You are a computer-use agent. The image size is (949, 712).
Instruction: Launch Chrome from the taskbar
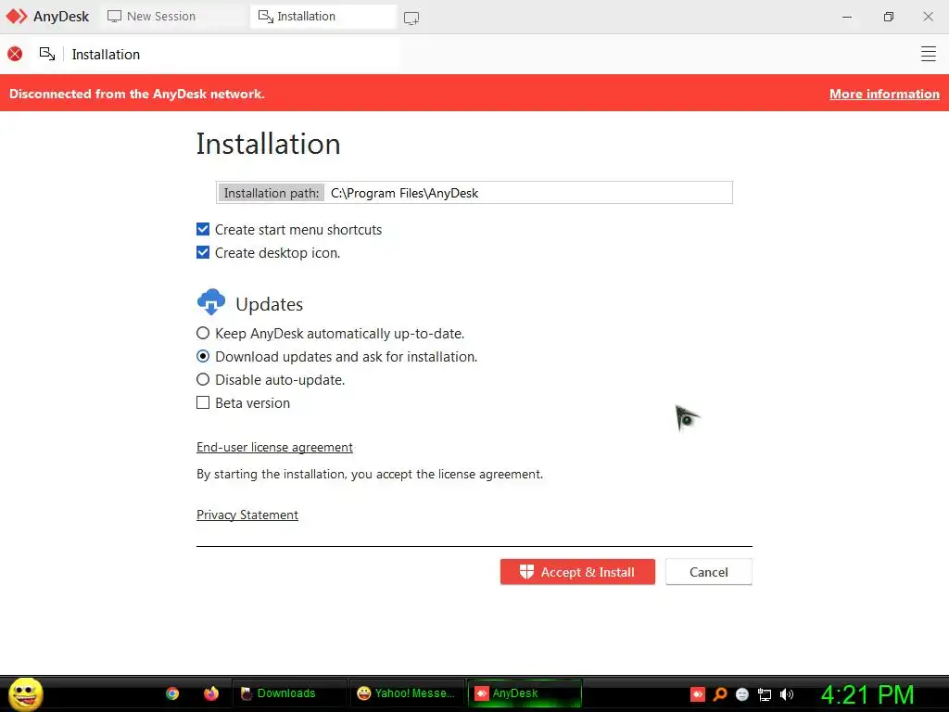click(x=172, y=693)
